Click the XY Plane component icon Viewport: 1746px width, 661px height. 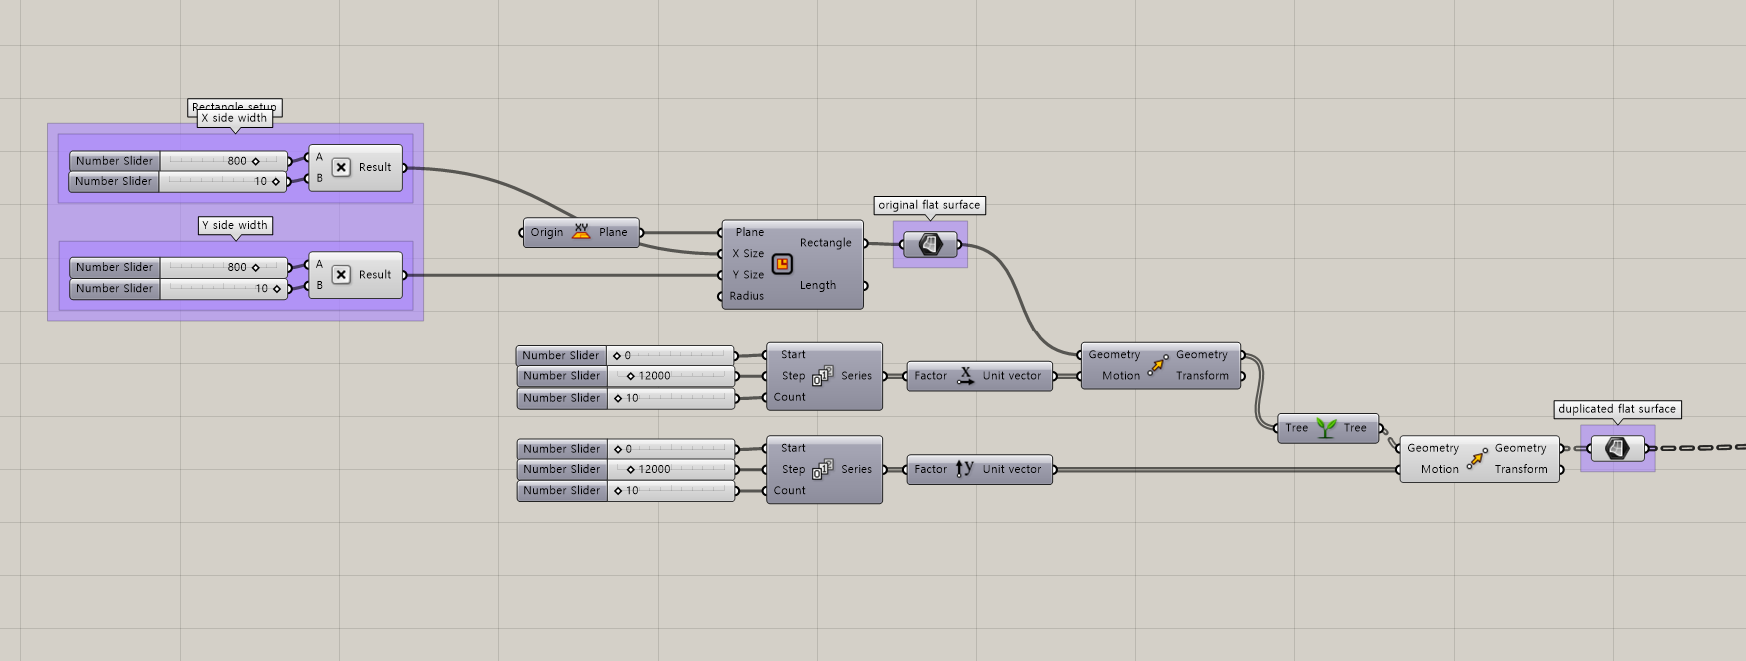(x=581, y=232)
